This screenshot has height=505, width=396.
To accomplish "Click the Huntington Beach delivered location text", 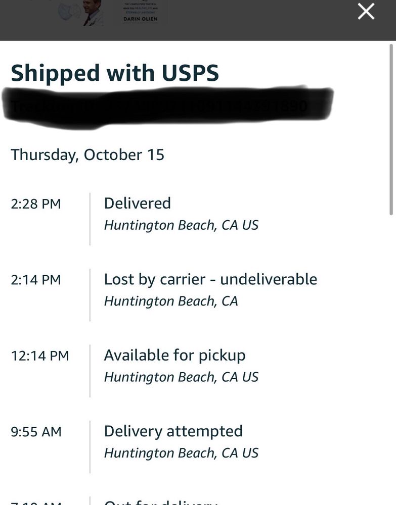I will (181, 225).
